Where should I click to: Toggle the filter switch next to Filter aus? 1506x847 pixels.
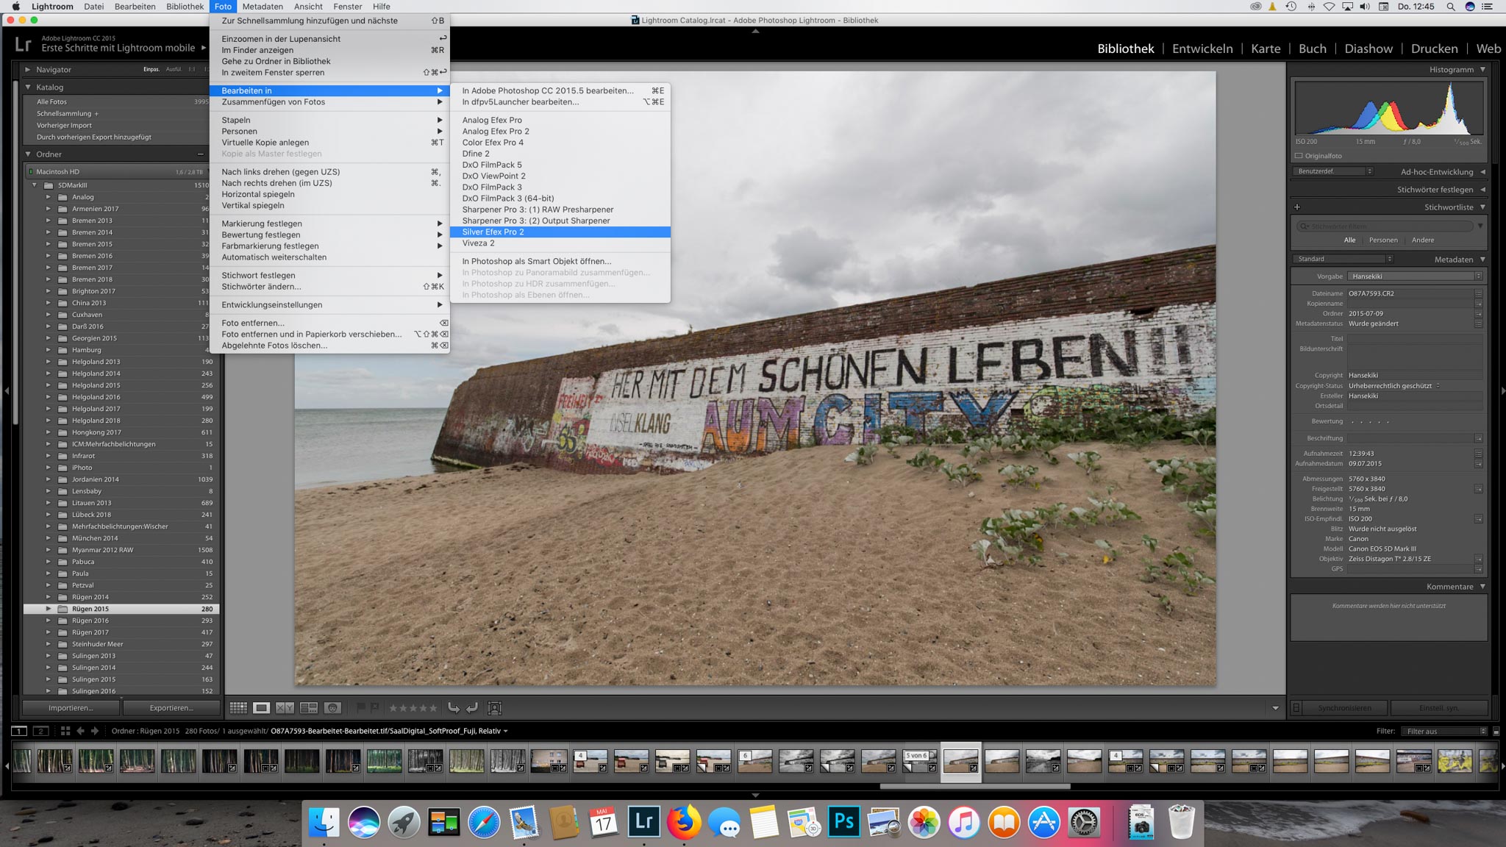pyautogui.click(x=1496, y=732)
